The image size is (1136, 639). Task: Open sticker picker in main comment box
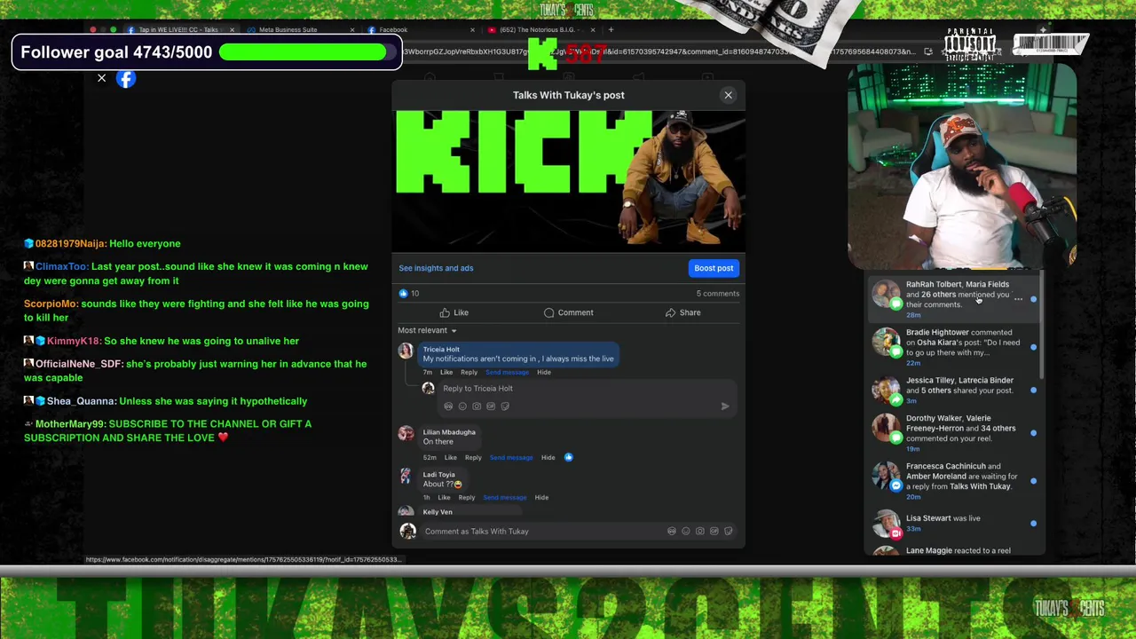coord(729,532)
